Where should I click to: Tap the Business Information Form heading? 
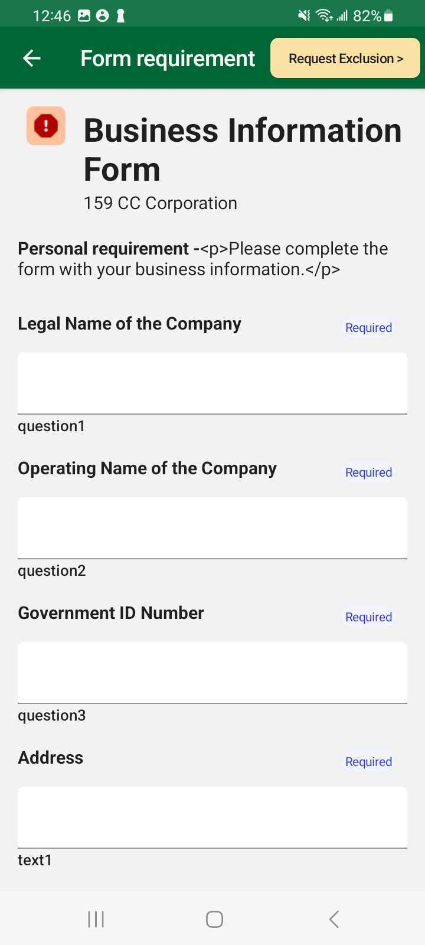click(243, 149)
